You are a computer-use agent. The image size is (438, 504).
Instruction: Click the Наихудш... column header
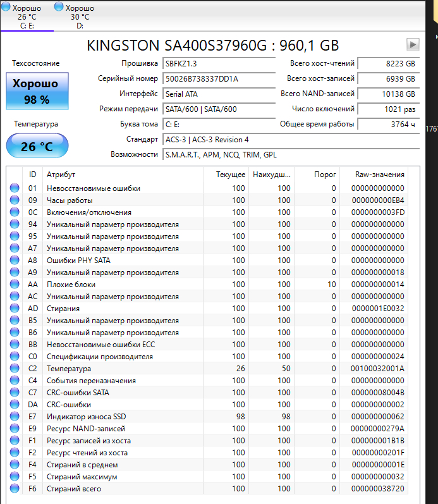[x=272, y=175]
